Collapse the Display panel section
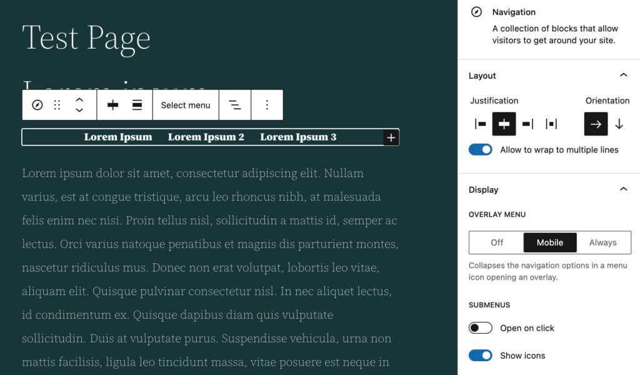 (623, 190)
